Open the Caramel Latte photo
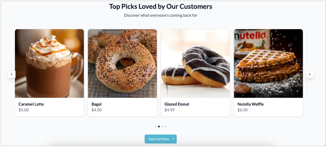 [x=49, y=63]
